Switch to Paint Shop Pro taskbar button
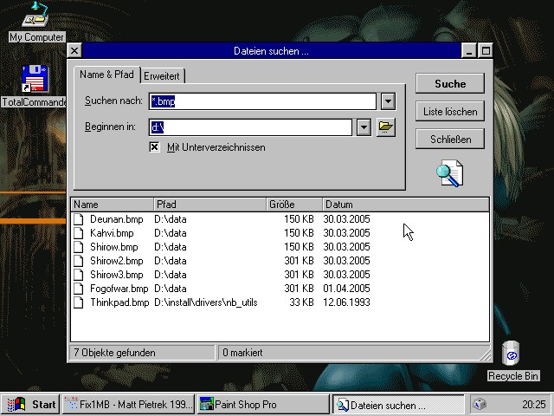This screenshot has height=416, width=554. click(263, 404)
